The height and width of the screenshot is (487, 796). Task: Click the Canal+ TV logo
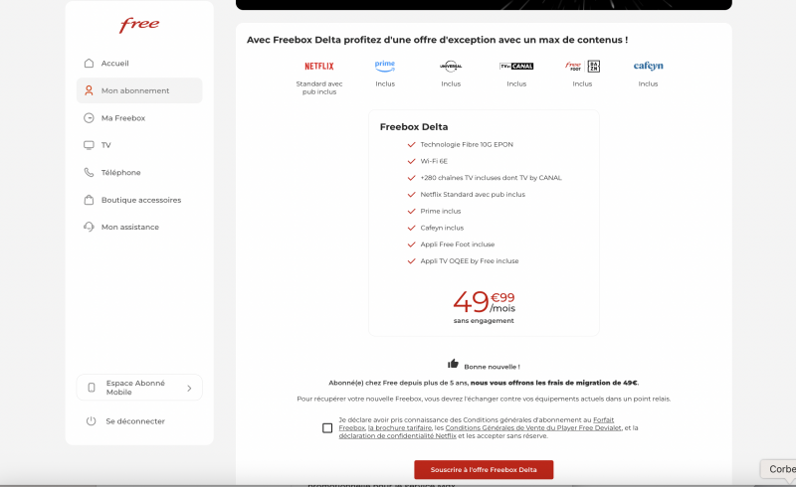[516, 67]
